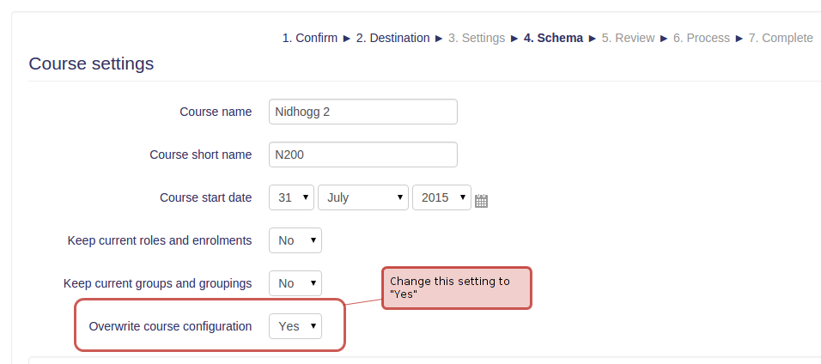Screen dimensions: 821x364
Task: Select the 6. Process step
Action: pos(701,39)
